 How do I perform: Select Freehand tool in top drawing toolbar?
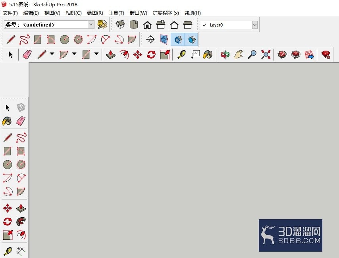tap(24, 40)
